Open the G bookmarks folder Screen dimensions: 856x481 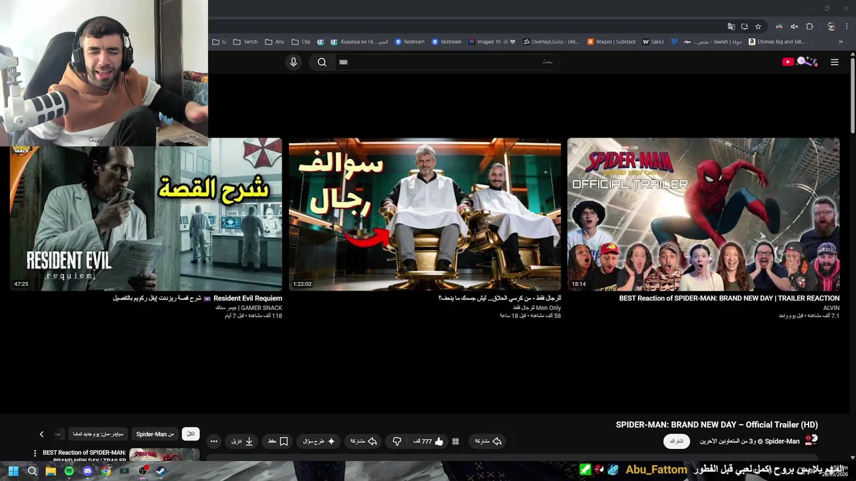click(x=219, y=41)
